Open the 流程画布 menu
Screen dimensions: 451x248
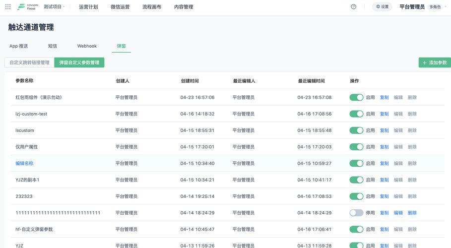[152, 7]
